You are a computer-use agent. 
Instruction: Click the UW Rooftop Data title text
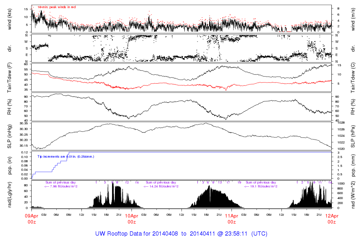(181, 234)
